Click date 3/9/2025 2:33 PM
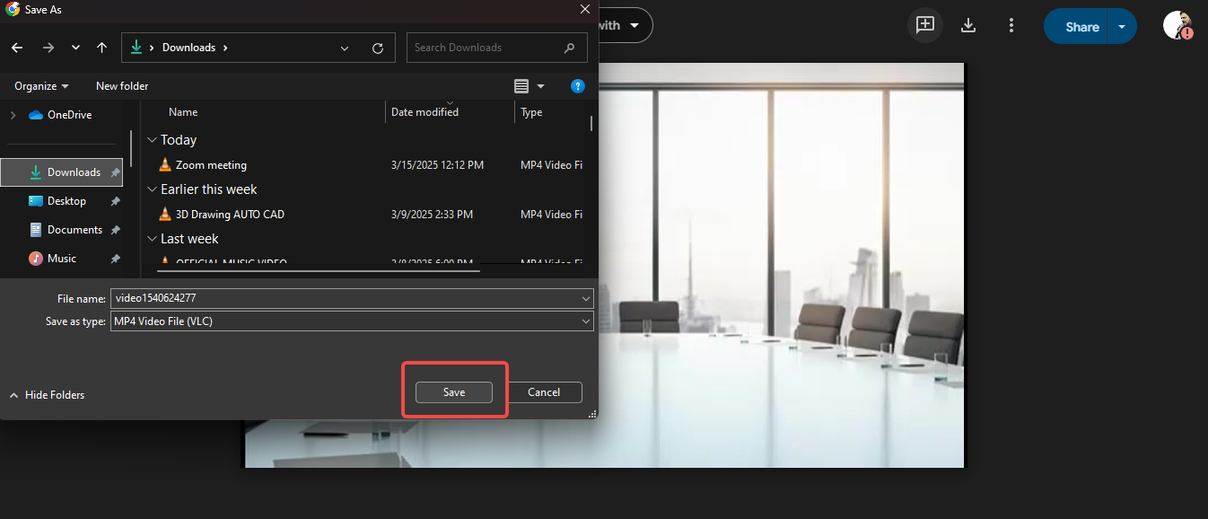 point(432,215)
